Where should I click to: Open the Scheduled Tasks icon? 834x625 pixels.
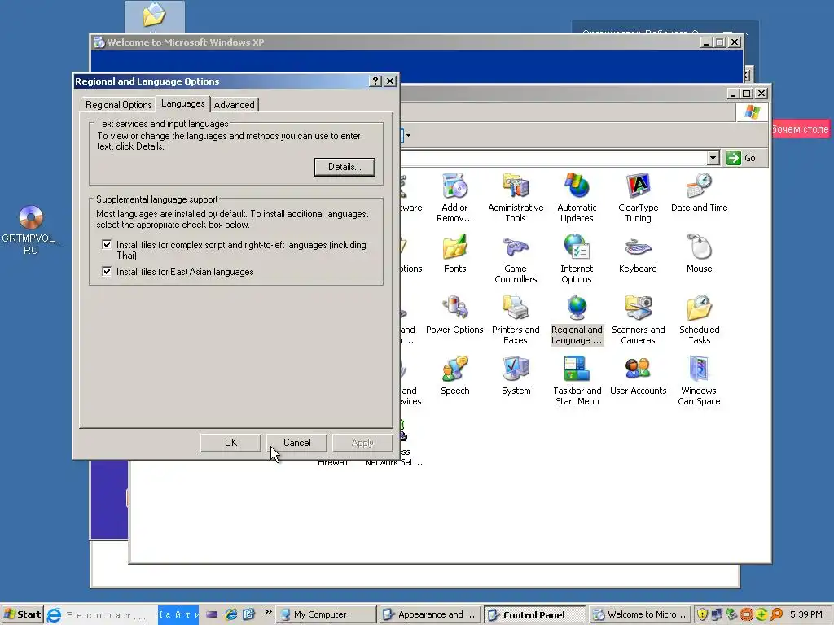[699, 319]
